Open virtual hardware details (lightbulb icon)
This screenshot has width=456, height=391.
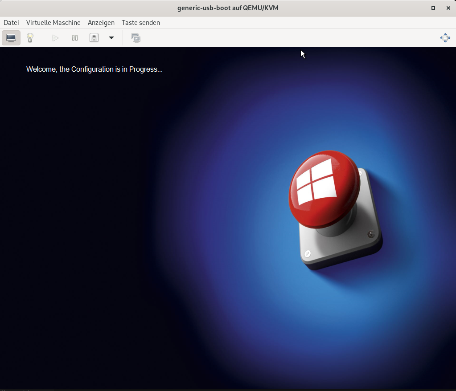30,38
